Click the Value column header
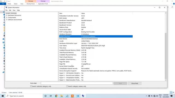Screen dimensions: 175x98 (x=107, y=13)
